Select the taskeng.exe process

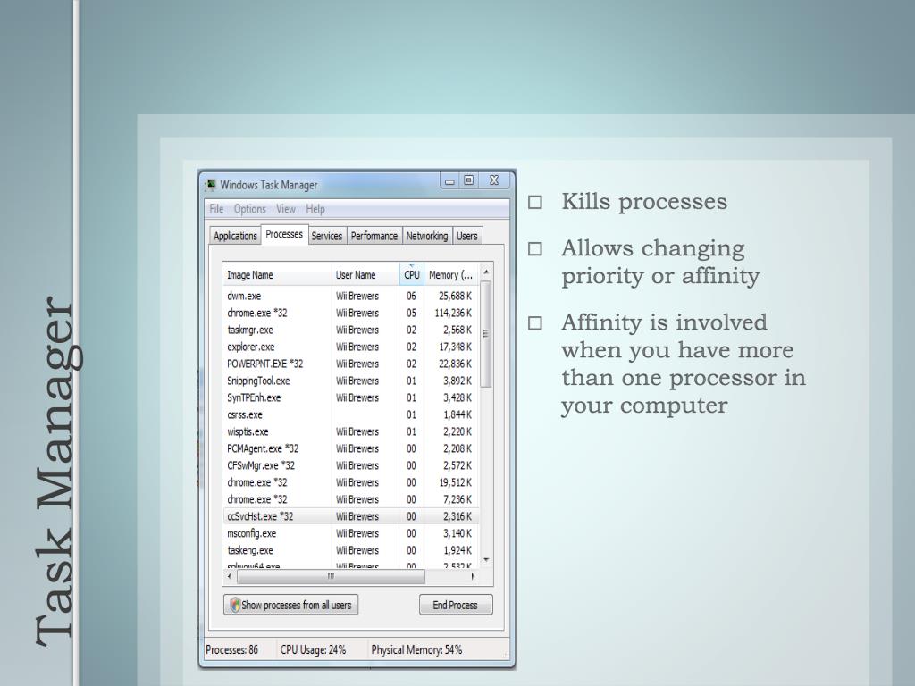(350, 550)
